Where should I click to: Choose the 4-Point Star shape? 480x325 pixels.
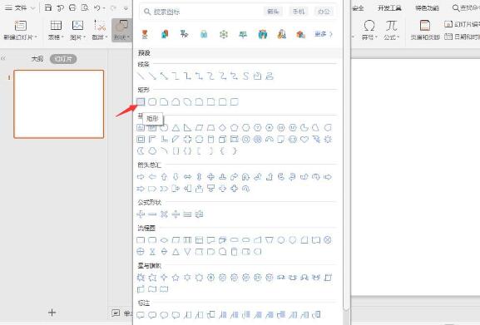(x=164, y=278)
